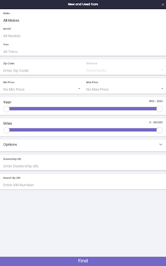Open the All Models selector
Image resolution: width=166 pixels, height=266 pixels.
(x=83, y=36)
